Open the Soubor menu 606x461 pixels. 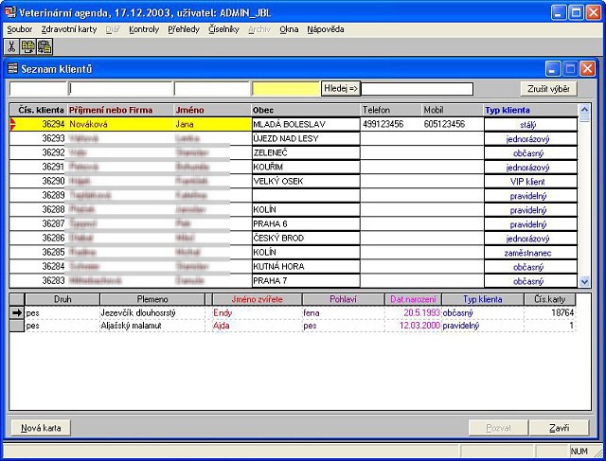coord(19,29)
